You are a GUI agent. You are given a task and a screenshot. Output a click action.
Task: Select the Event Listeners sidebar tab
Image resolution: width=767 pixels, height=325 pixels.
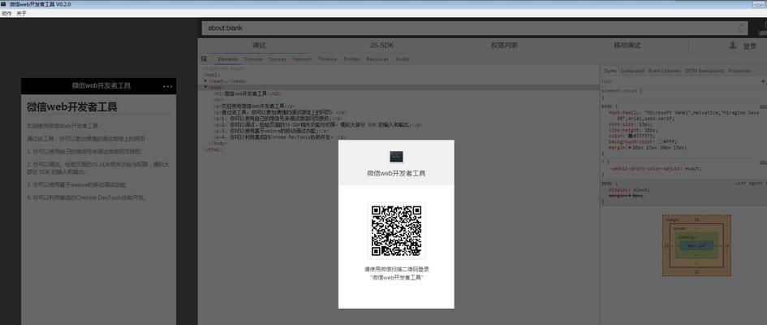point(665,71)
